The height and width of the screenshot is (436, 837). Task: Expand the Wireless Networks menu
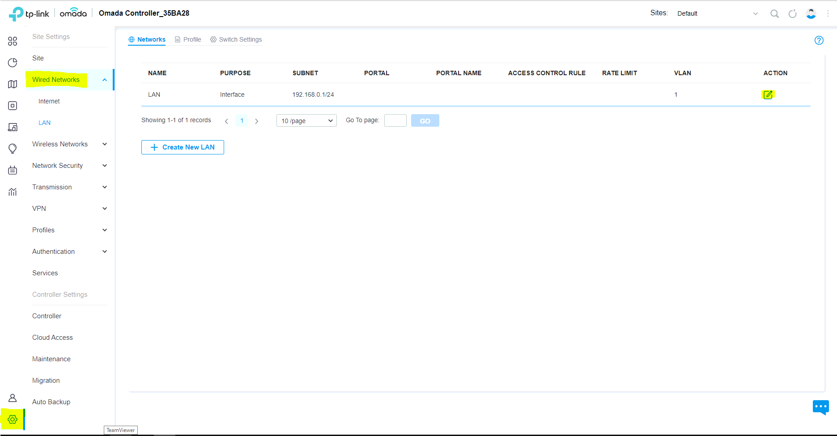pyautogui.click(x=69, y=144)
